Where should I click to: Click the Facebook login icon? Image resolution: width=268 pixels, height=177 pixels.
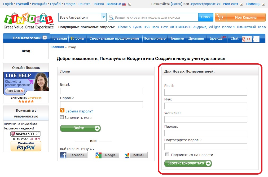63,155
